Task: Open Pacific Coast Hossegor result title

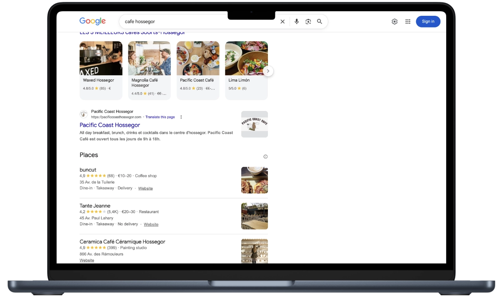Action: pyautogui.click(x=110, y=125)
